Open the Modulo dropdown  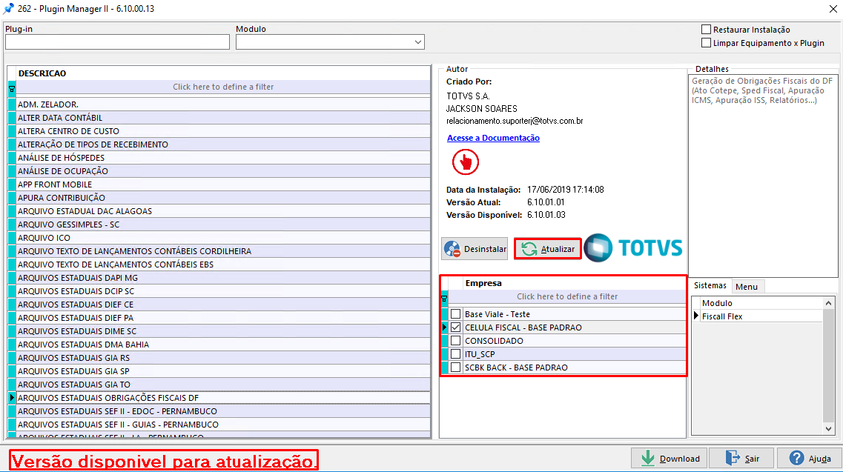point(417,42)
